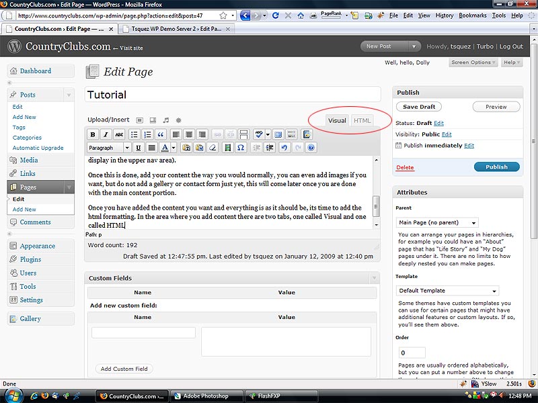The width and height of the screenshot is (538, 403).
Task: Open the spellchecker language dropdown arrow
Action: [x=268, y=135]
